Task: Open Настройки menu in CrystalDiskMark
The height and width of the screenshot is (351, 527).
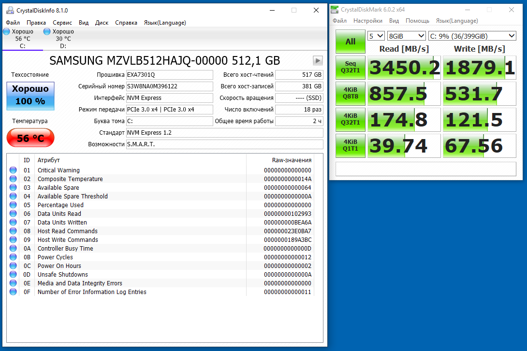Action: point(367,20)
